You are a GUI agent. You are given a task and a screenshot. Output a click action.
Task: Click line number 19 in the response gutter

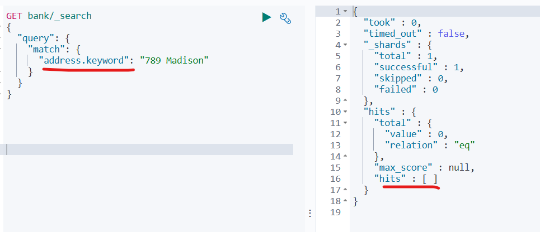335,212
